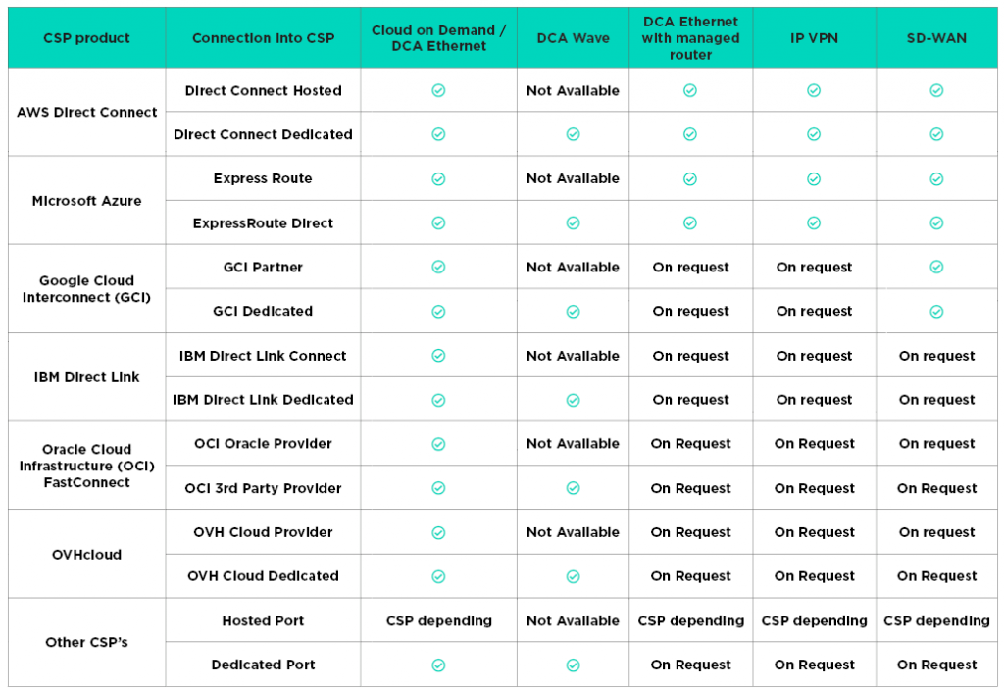This screenshot has height=690, width=1004.
Task: Click the IP VPN column header
Action: pyautogui.click(x=814, y=38)
